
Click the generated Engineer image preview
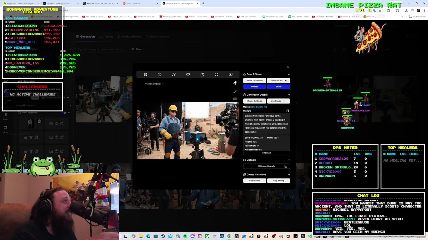[x=188, y=131]
